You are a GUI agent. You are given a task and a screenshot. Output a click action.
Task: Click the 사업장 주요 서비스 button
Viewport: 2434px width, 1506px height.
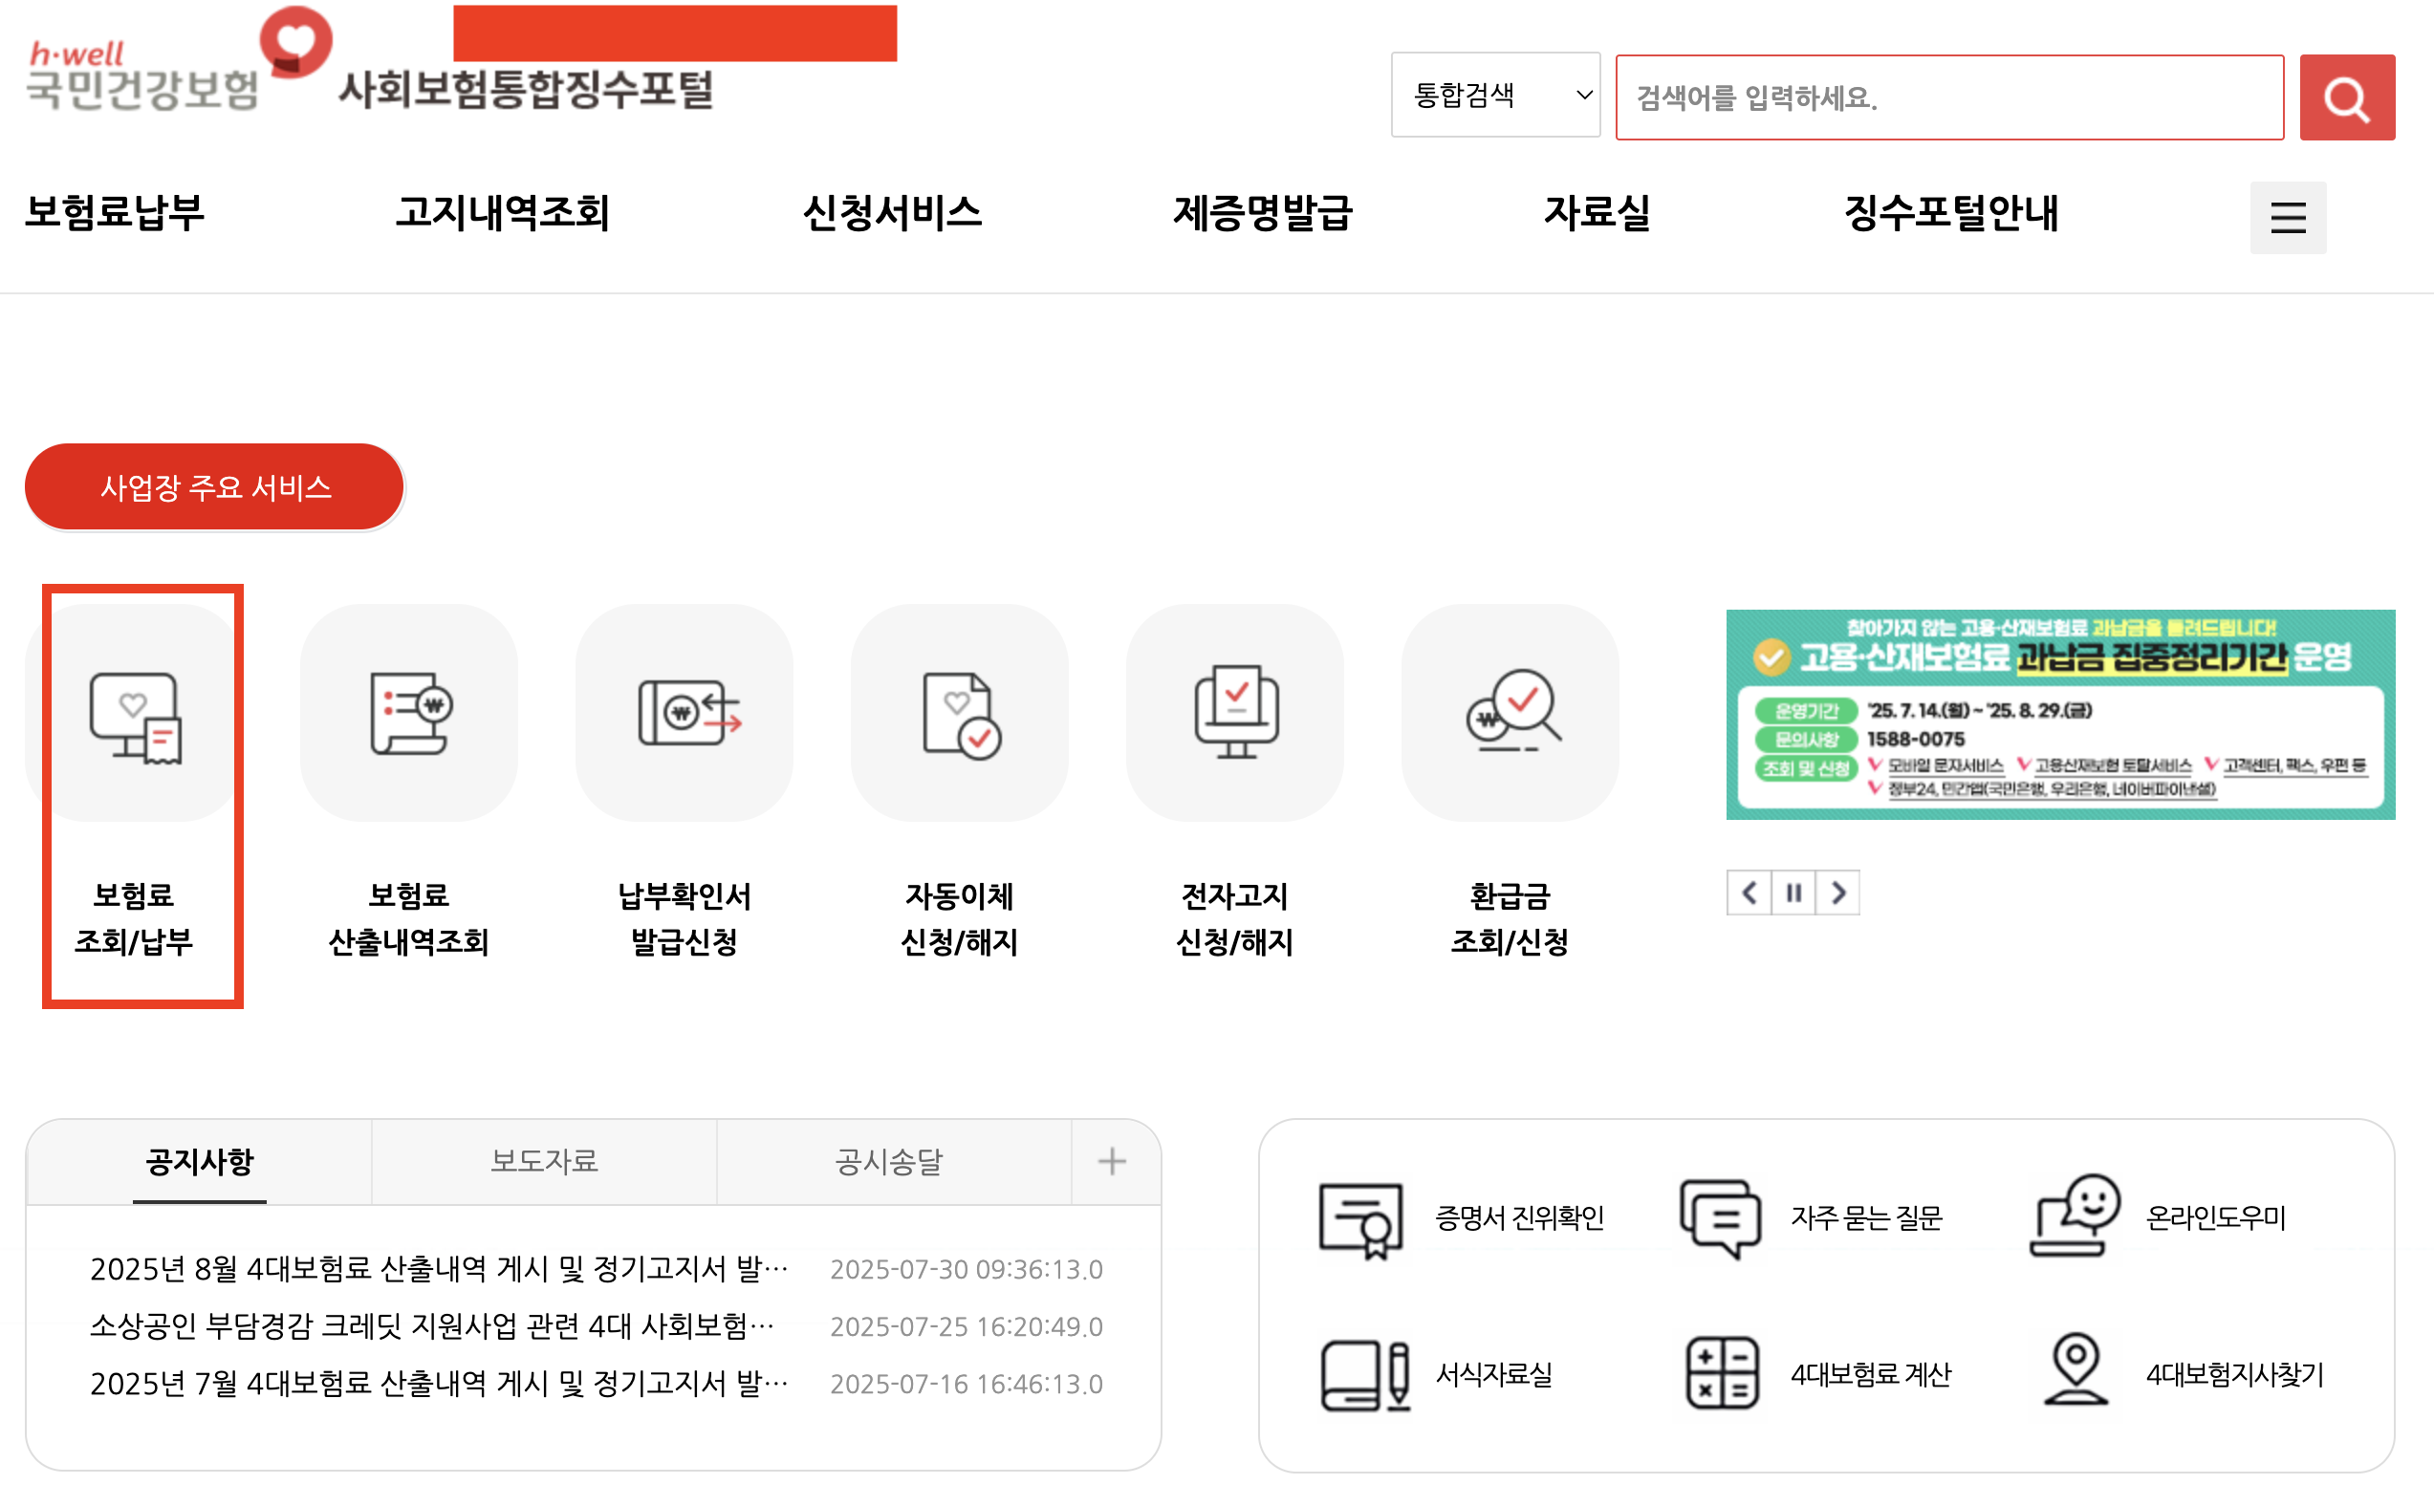click(215, 487)
